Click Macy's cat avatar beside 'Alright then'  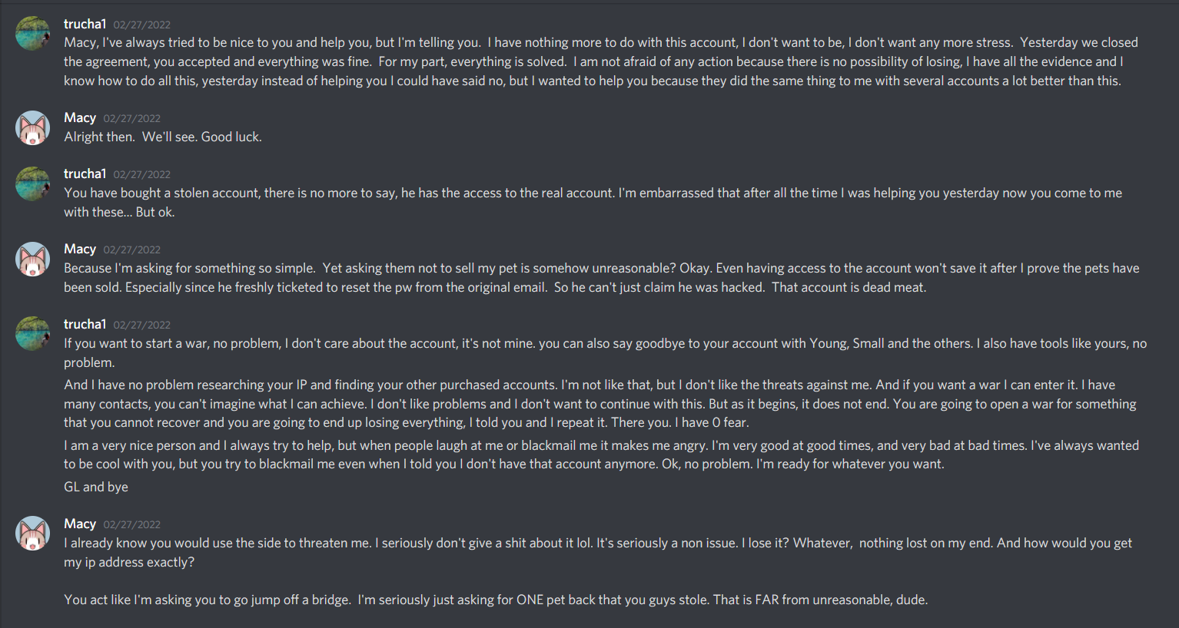click(x=32, y=128)
